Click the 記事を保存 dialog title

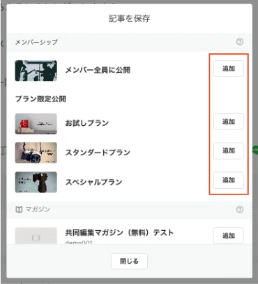[x=130, y=19]
